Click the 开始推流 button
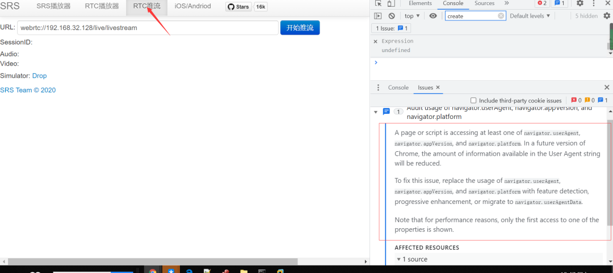The height and width of the screenshot is (273, 613). [x=300, y=28]
